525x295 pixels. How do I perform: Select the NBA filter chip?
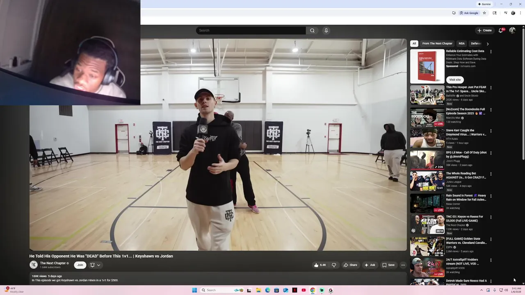(461, 43)
